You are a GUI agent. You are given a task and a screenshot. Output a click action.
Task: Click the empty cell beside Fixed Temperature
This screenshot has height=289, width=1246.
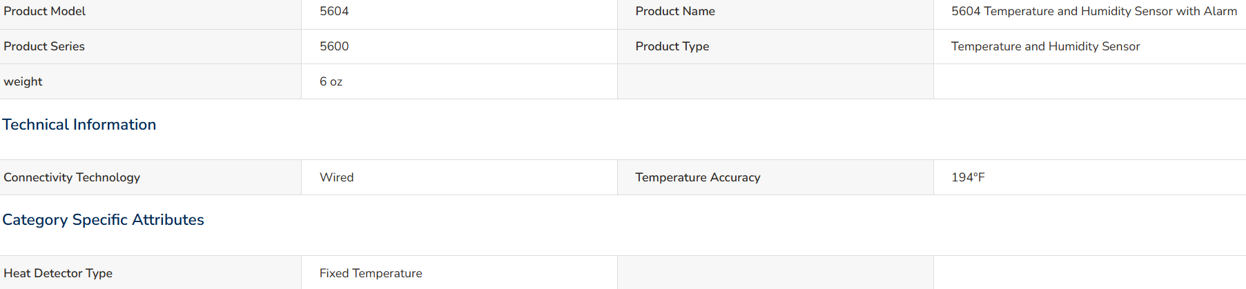(775, 272)
